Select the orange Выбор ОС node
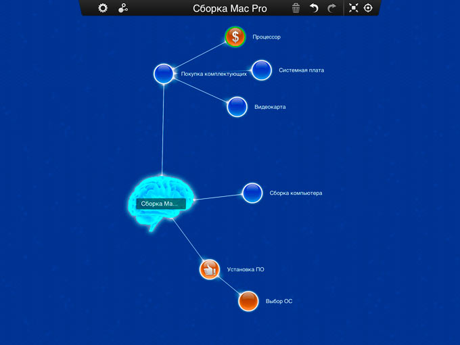 coord(248,301)
